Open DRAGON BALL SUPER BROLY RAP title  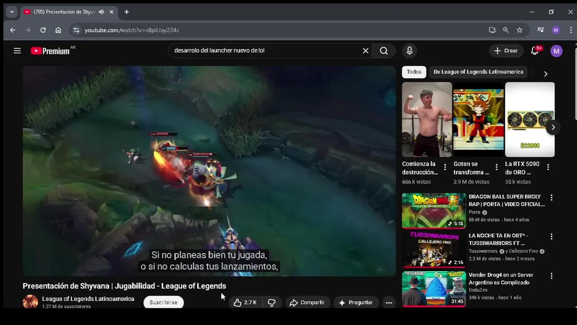point(507,200)
